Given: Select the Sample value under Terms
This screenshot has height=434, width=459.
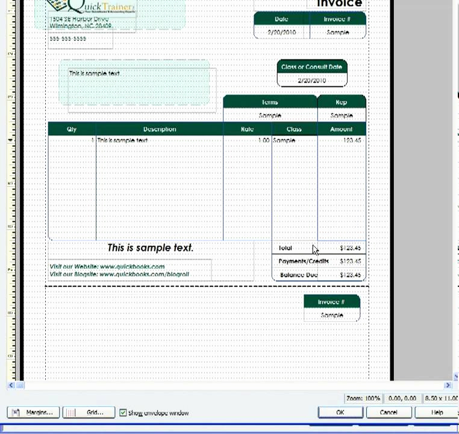Looking at the screenshot, I should pos(270,115).
